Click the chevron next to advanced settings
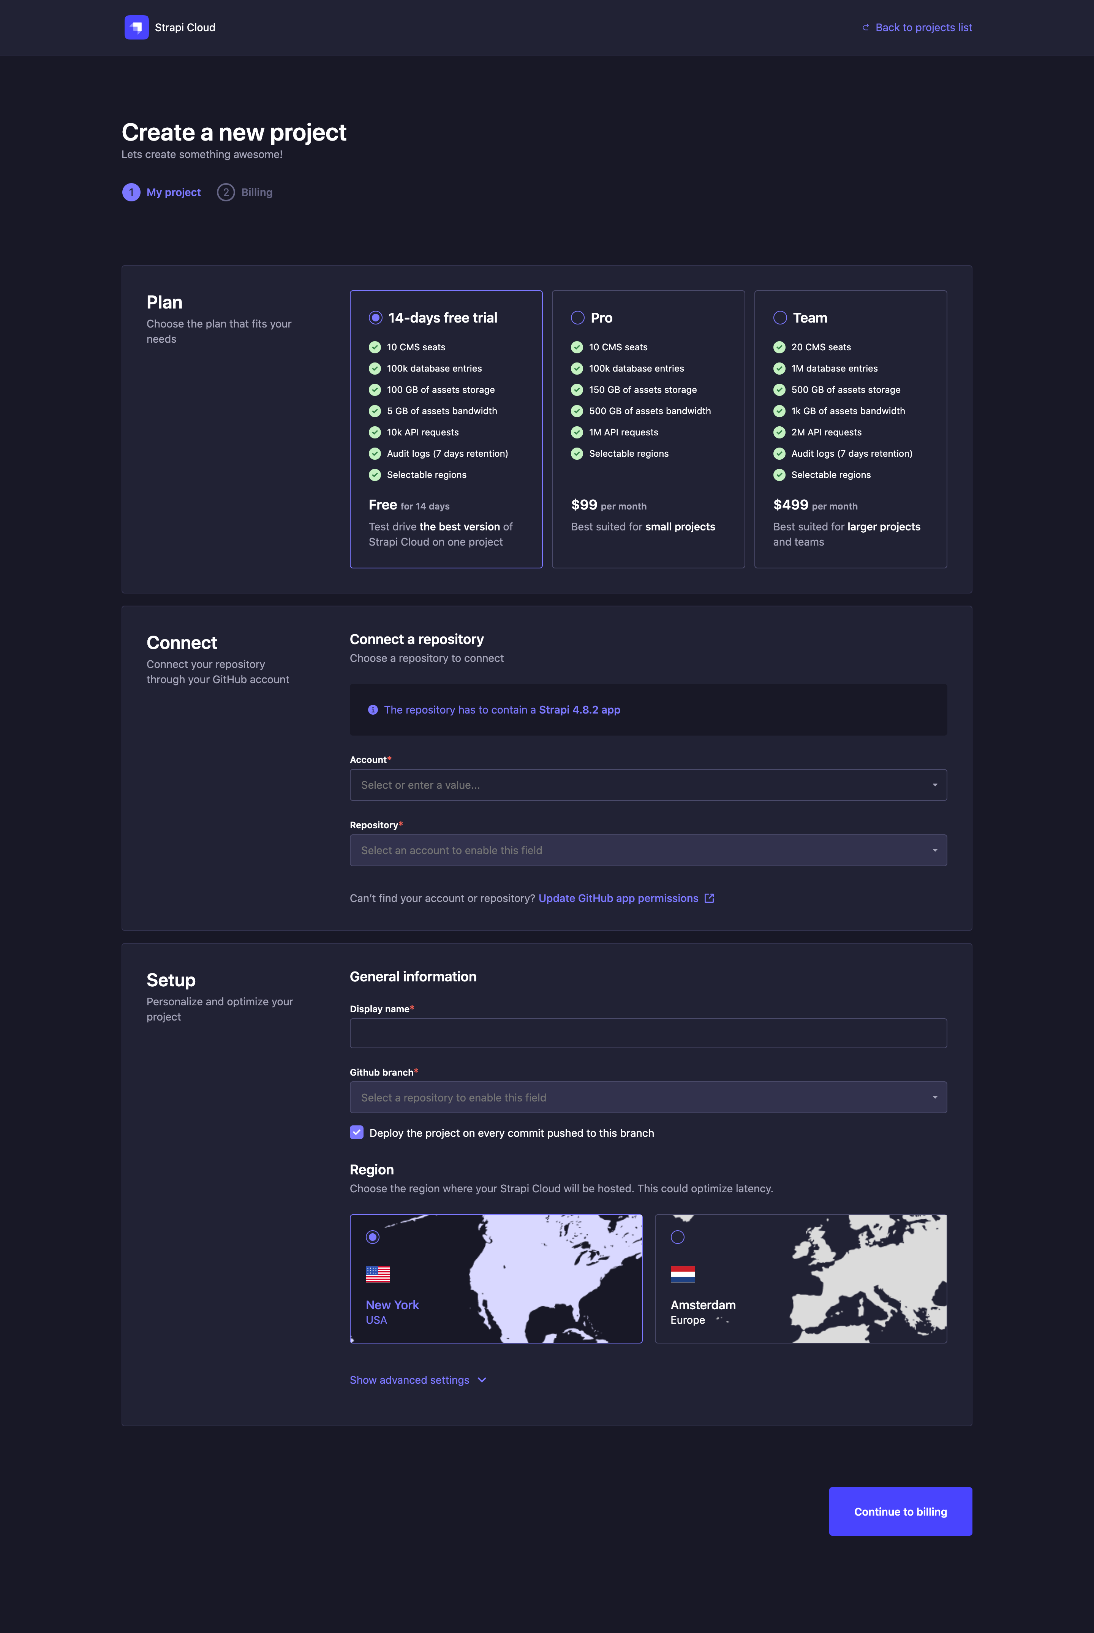The image size is (1094, 1633). coord(481,1380)
